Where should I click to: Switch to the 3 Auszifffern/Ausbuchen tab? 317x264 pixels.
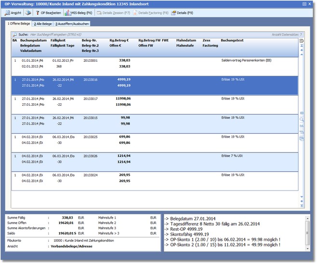click(x=72, y=23)
